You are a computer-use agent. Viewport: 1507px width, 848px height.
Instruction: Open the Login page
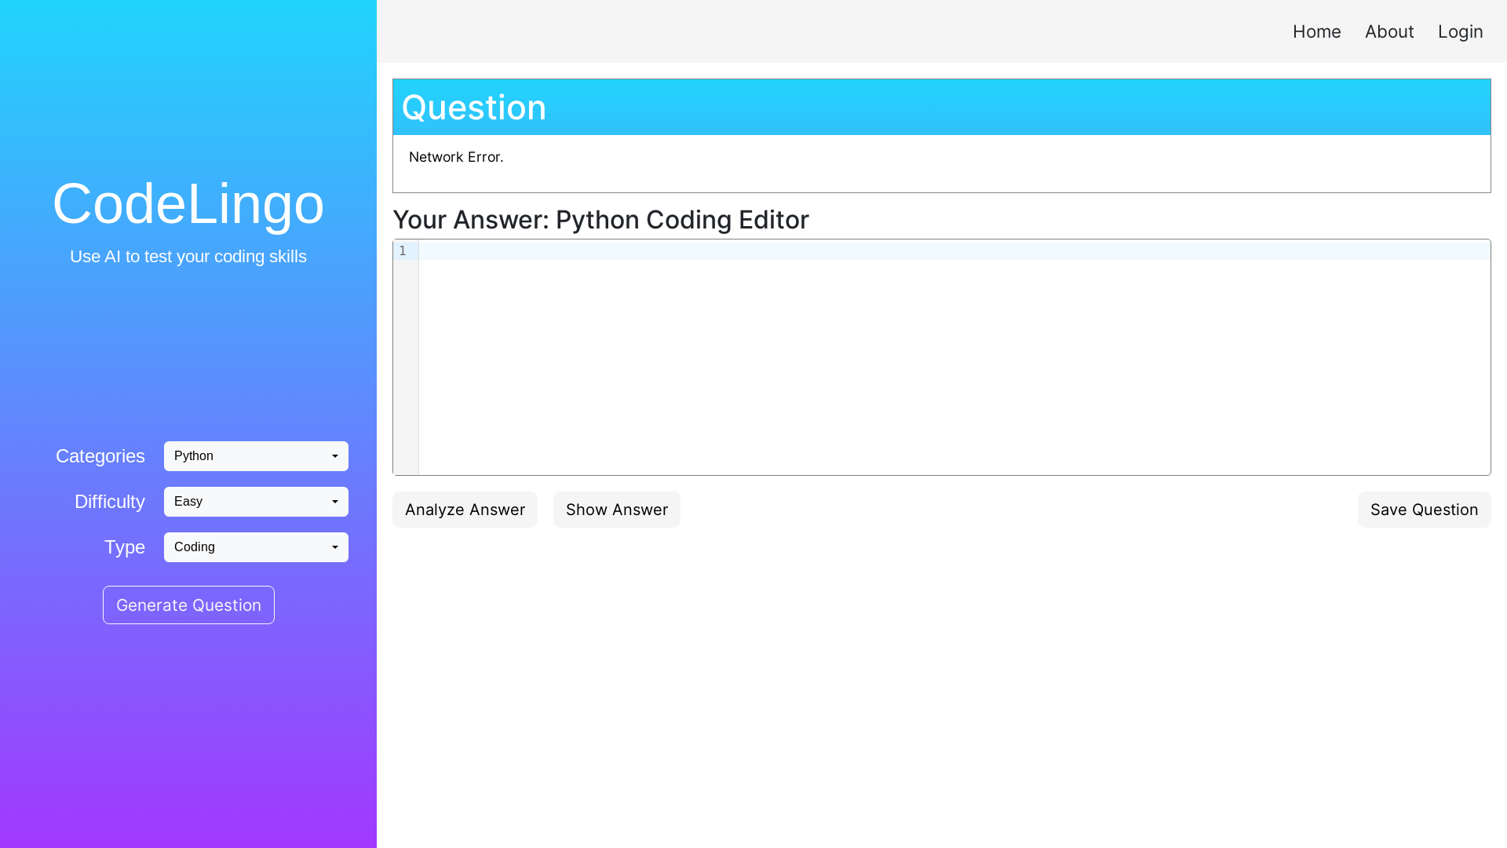(x=1460, y=31)
